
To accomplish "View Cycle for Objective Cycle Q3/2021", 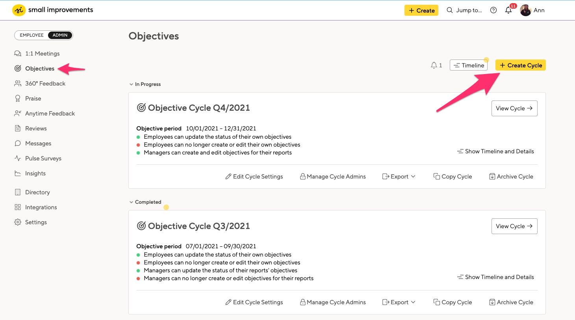I will pos(514,226).
